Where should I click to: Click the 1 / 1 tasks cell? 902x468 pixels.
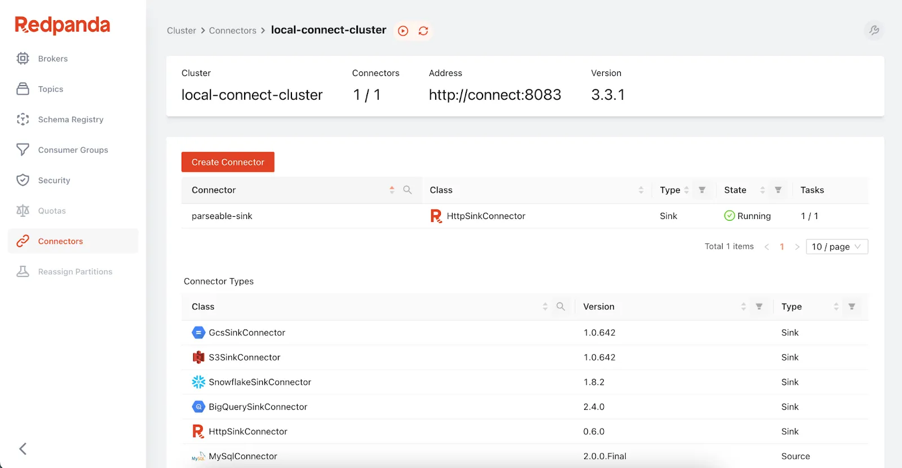(810, 216)
